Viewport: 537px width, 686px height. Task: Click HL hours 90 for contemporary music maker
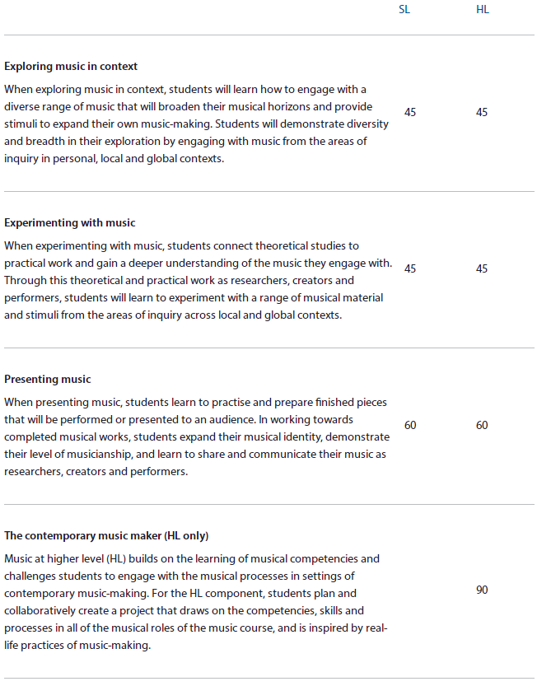click(x=482, y=590)
